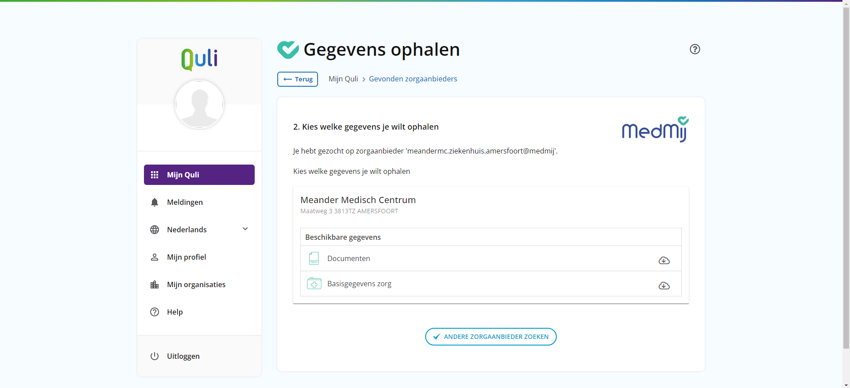The image size is (850, 388).
Task: Click the Documenten file icon
Action: click(x=314, y=258)
